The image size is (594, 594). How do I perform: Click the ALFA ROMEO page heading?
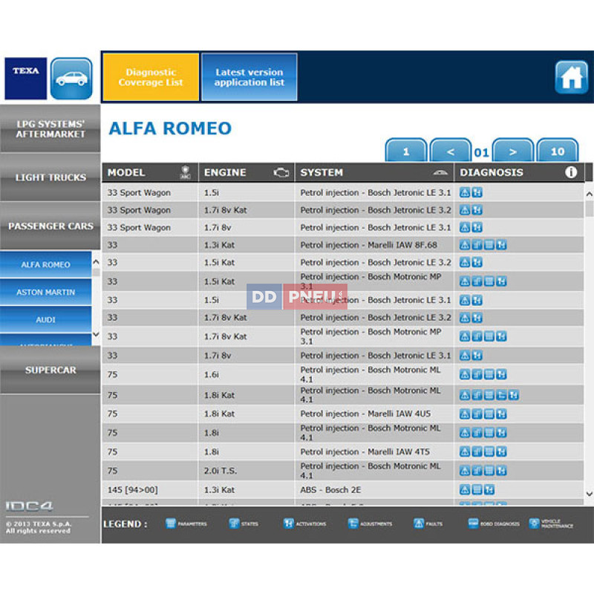point(170,128)
